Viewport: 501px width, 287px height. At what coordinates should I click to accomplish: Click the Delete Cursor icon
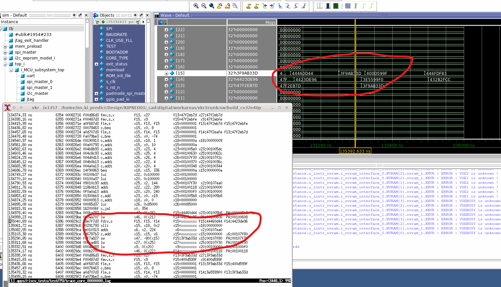click(256, 6)
